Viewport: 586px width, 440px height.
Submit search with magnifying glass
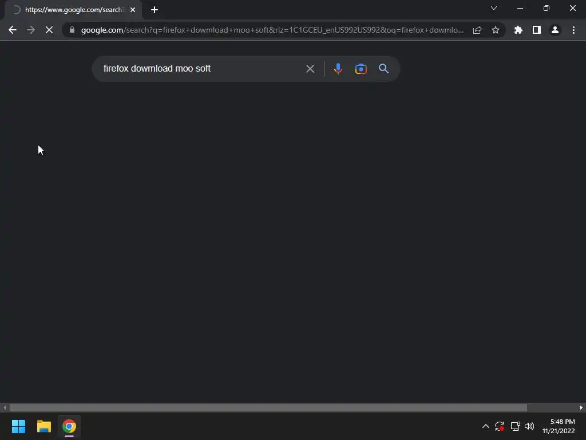click(384, 69)
